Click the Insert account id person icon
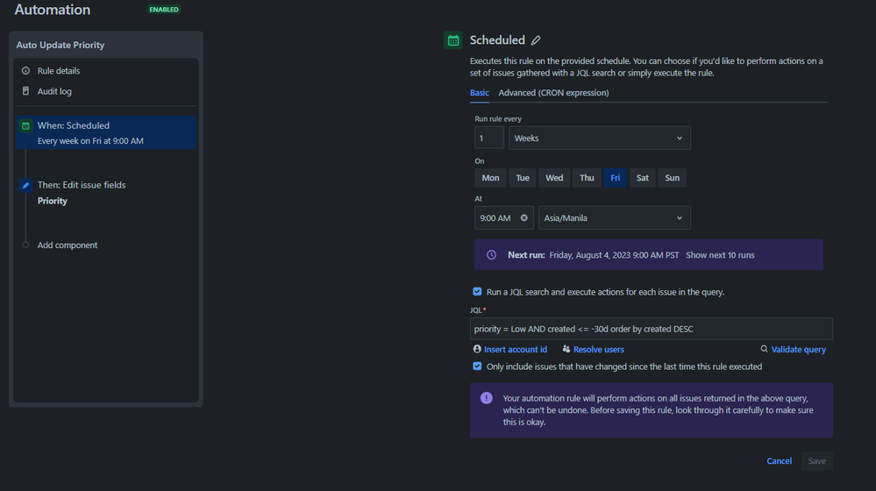Image resolution: width=876 pixels, height=491 pixels. click(477, 349)
